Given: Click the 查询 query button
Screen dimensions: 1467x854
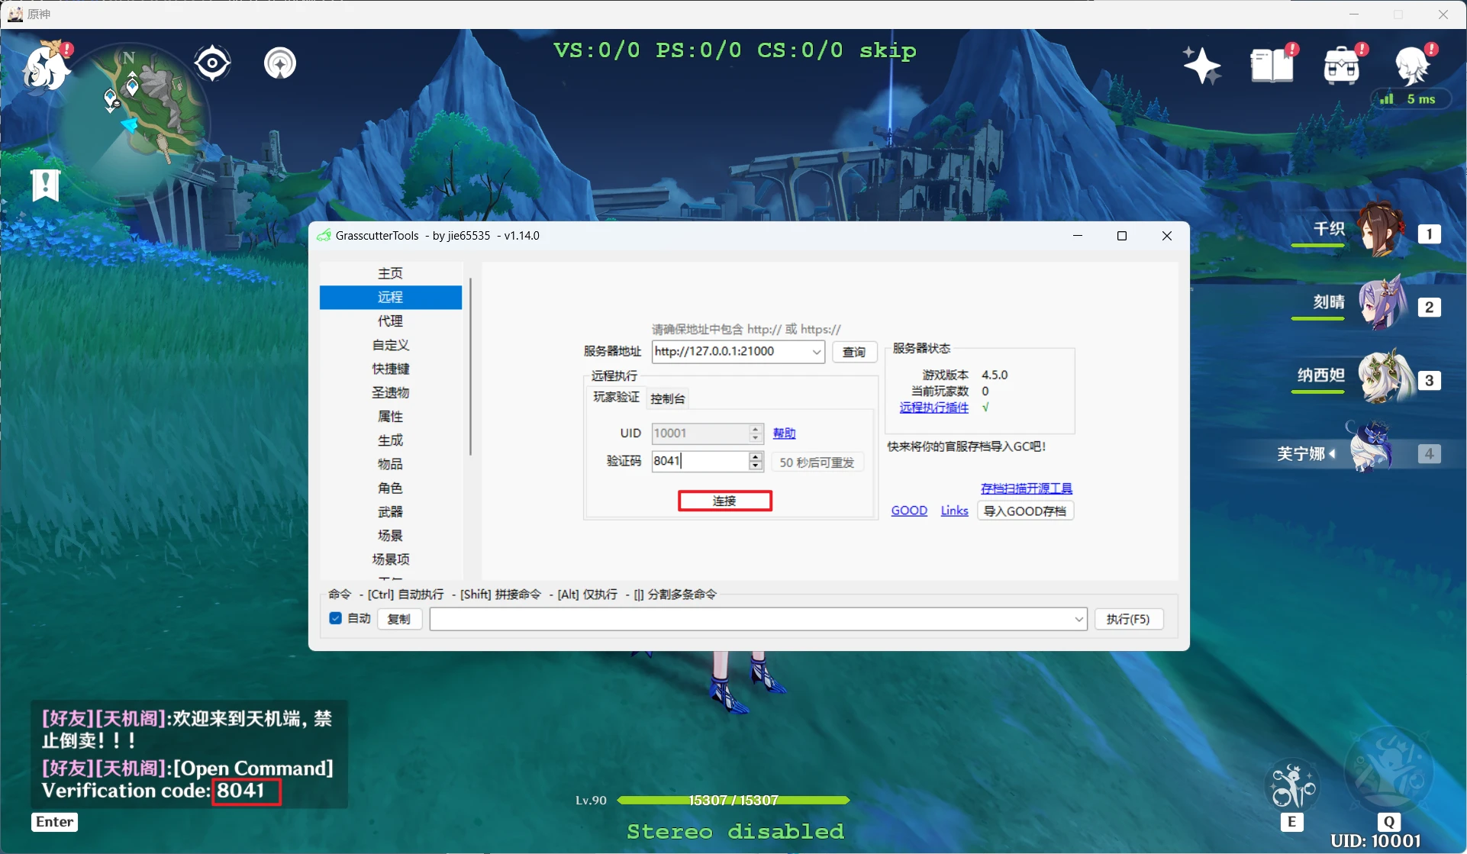Looking at the screenshot, I should [853, 352].
